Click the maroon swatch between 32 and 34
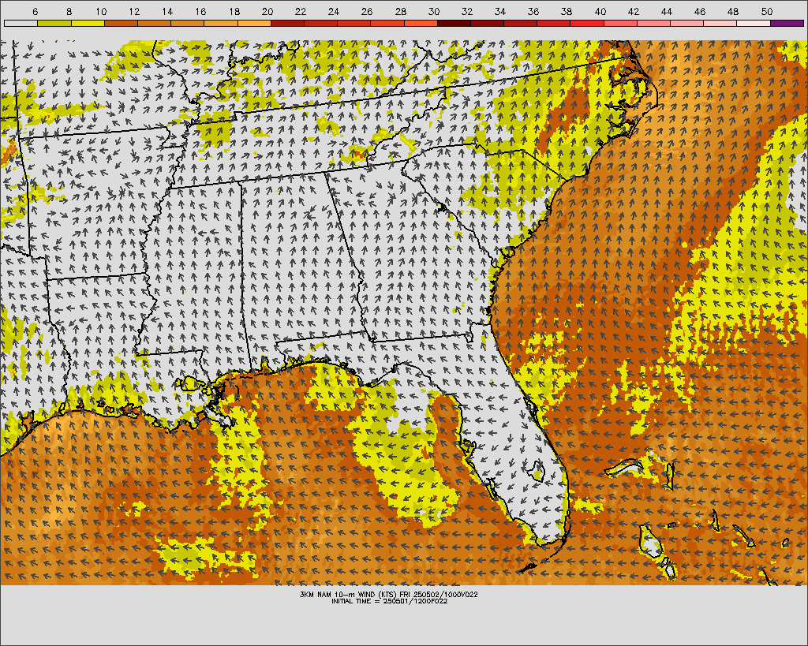The height and width of the screenshot is (646, 808). coord(488,23)
